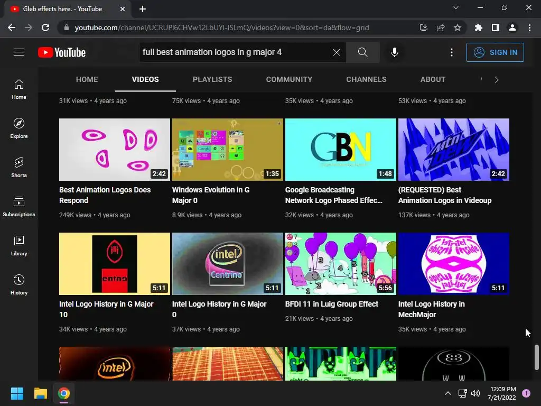Open Chrome extensions puzzle icon
The image size is (541, 406).
click(478, 27)
